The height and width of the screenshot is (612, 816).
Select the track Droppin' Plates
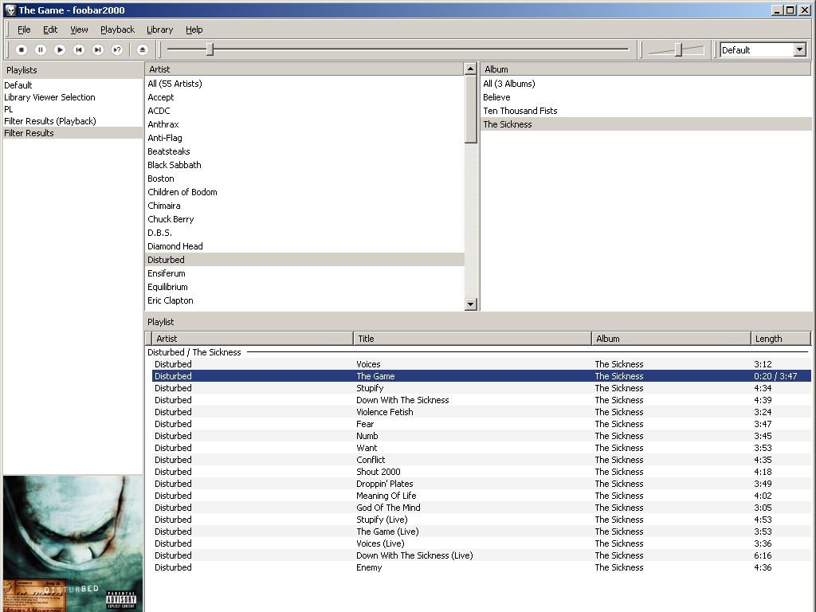pyautogui.click(x=481, y=484)
